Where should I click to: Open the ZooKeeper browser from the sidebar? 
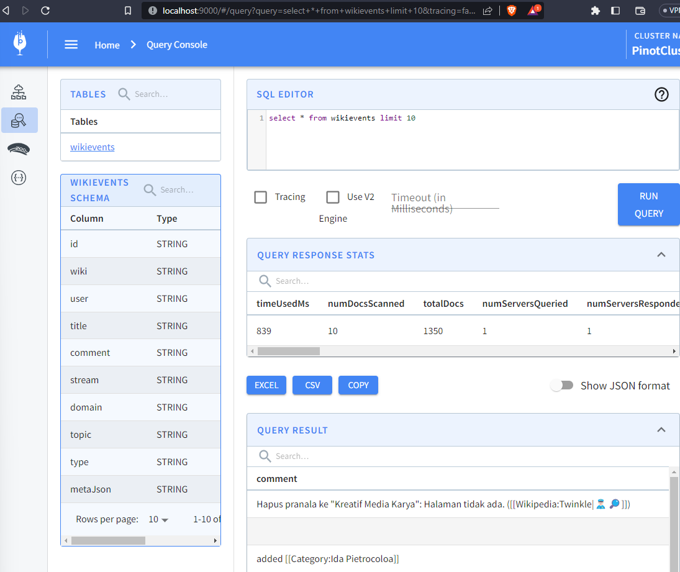pyautogui.click(x=19, y=149)
